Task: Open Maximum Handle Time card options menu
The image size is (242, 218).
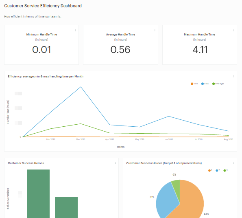Action: [x=234, y=30]
